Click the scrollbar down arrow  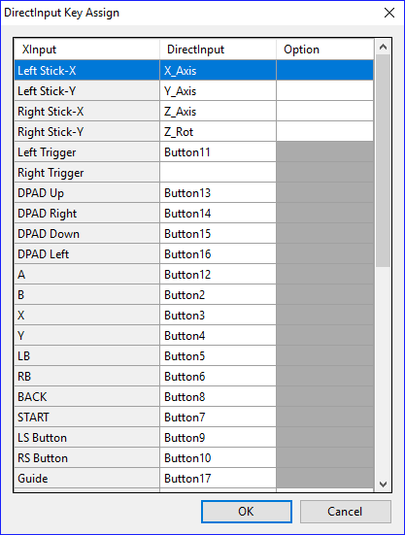(384, 485)
